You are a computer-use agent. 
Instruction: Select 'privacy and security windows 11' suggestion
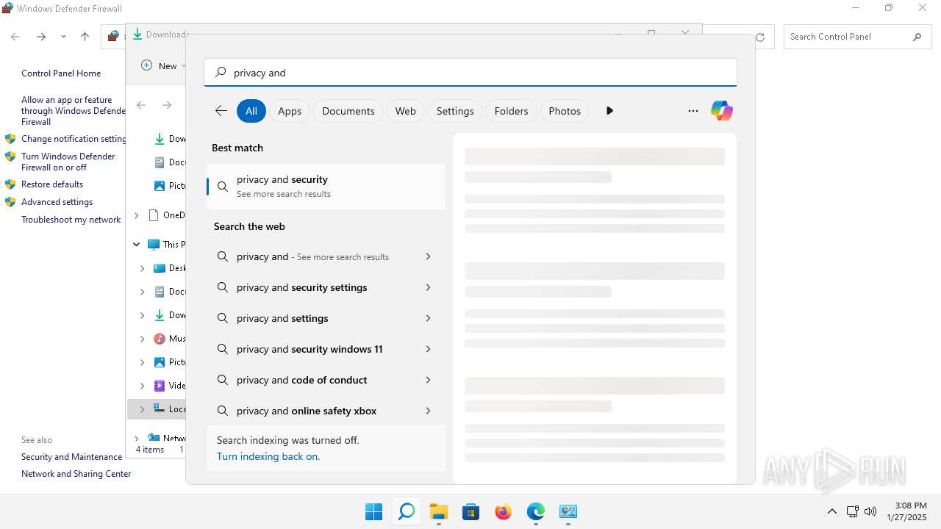coord(326,349)
